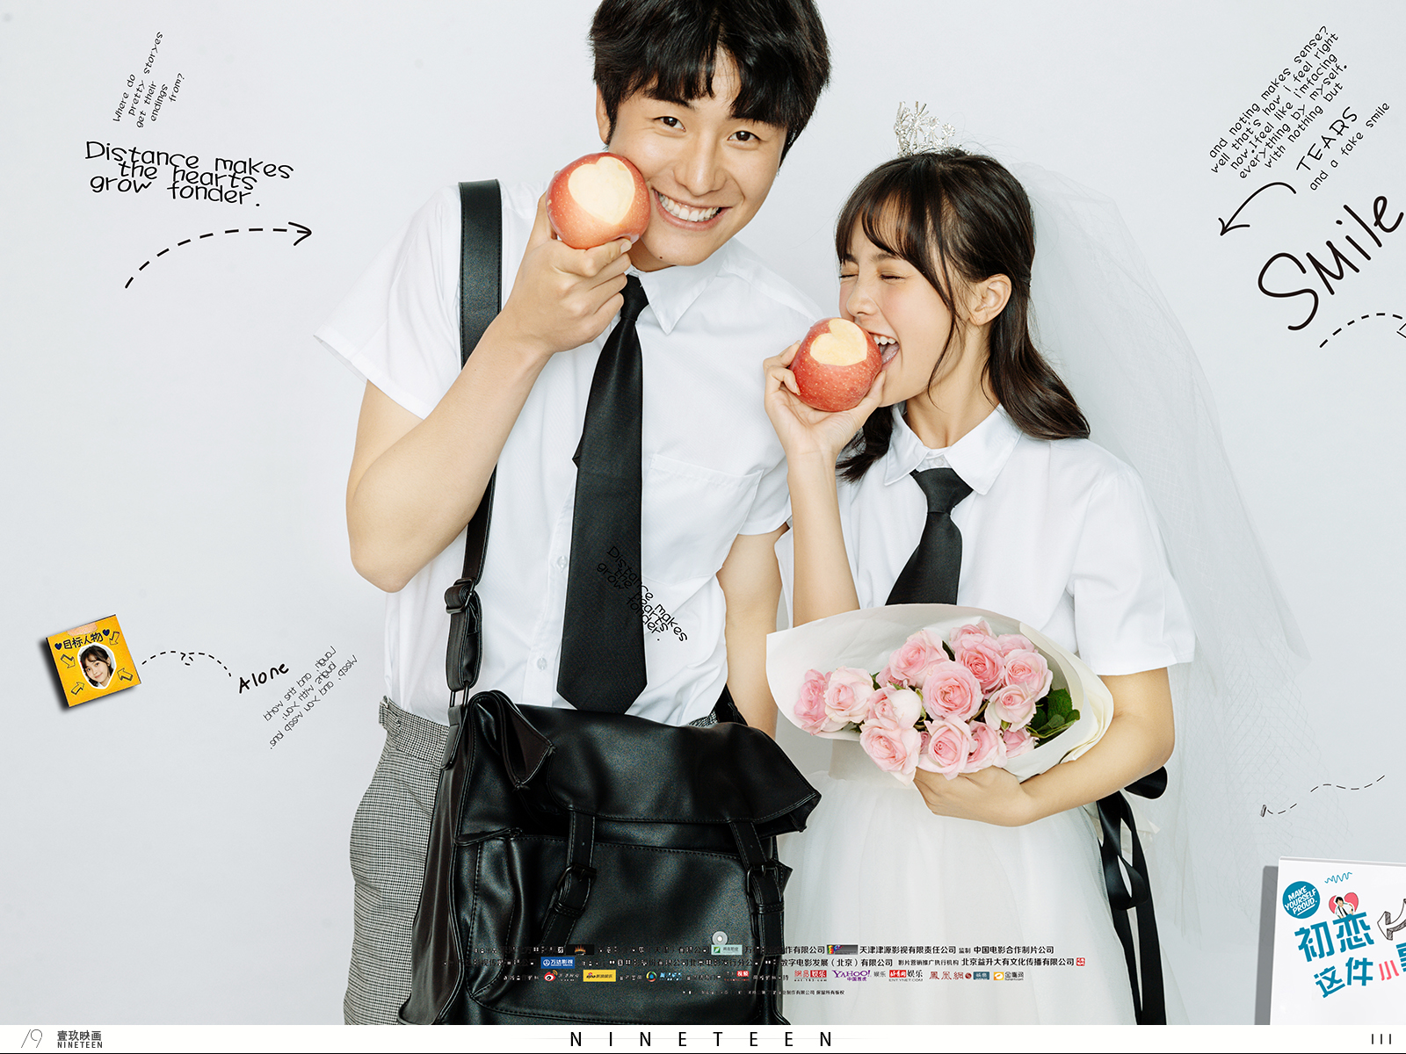This screenshot has height=1054, width=1406.
Task: Click the dashed arrow pointing right
Action: (x=218, y=250)
